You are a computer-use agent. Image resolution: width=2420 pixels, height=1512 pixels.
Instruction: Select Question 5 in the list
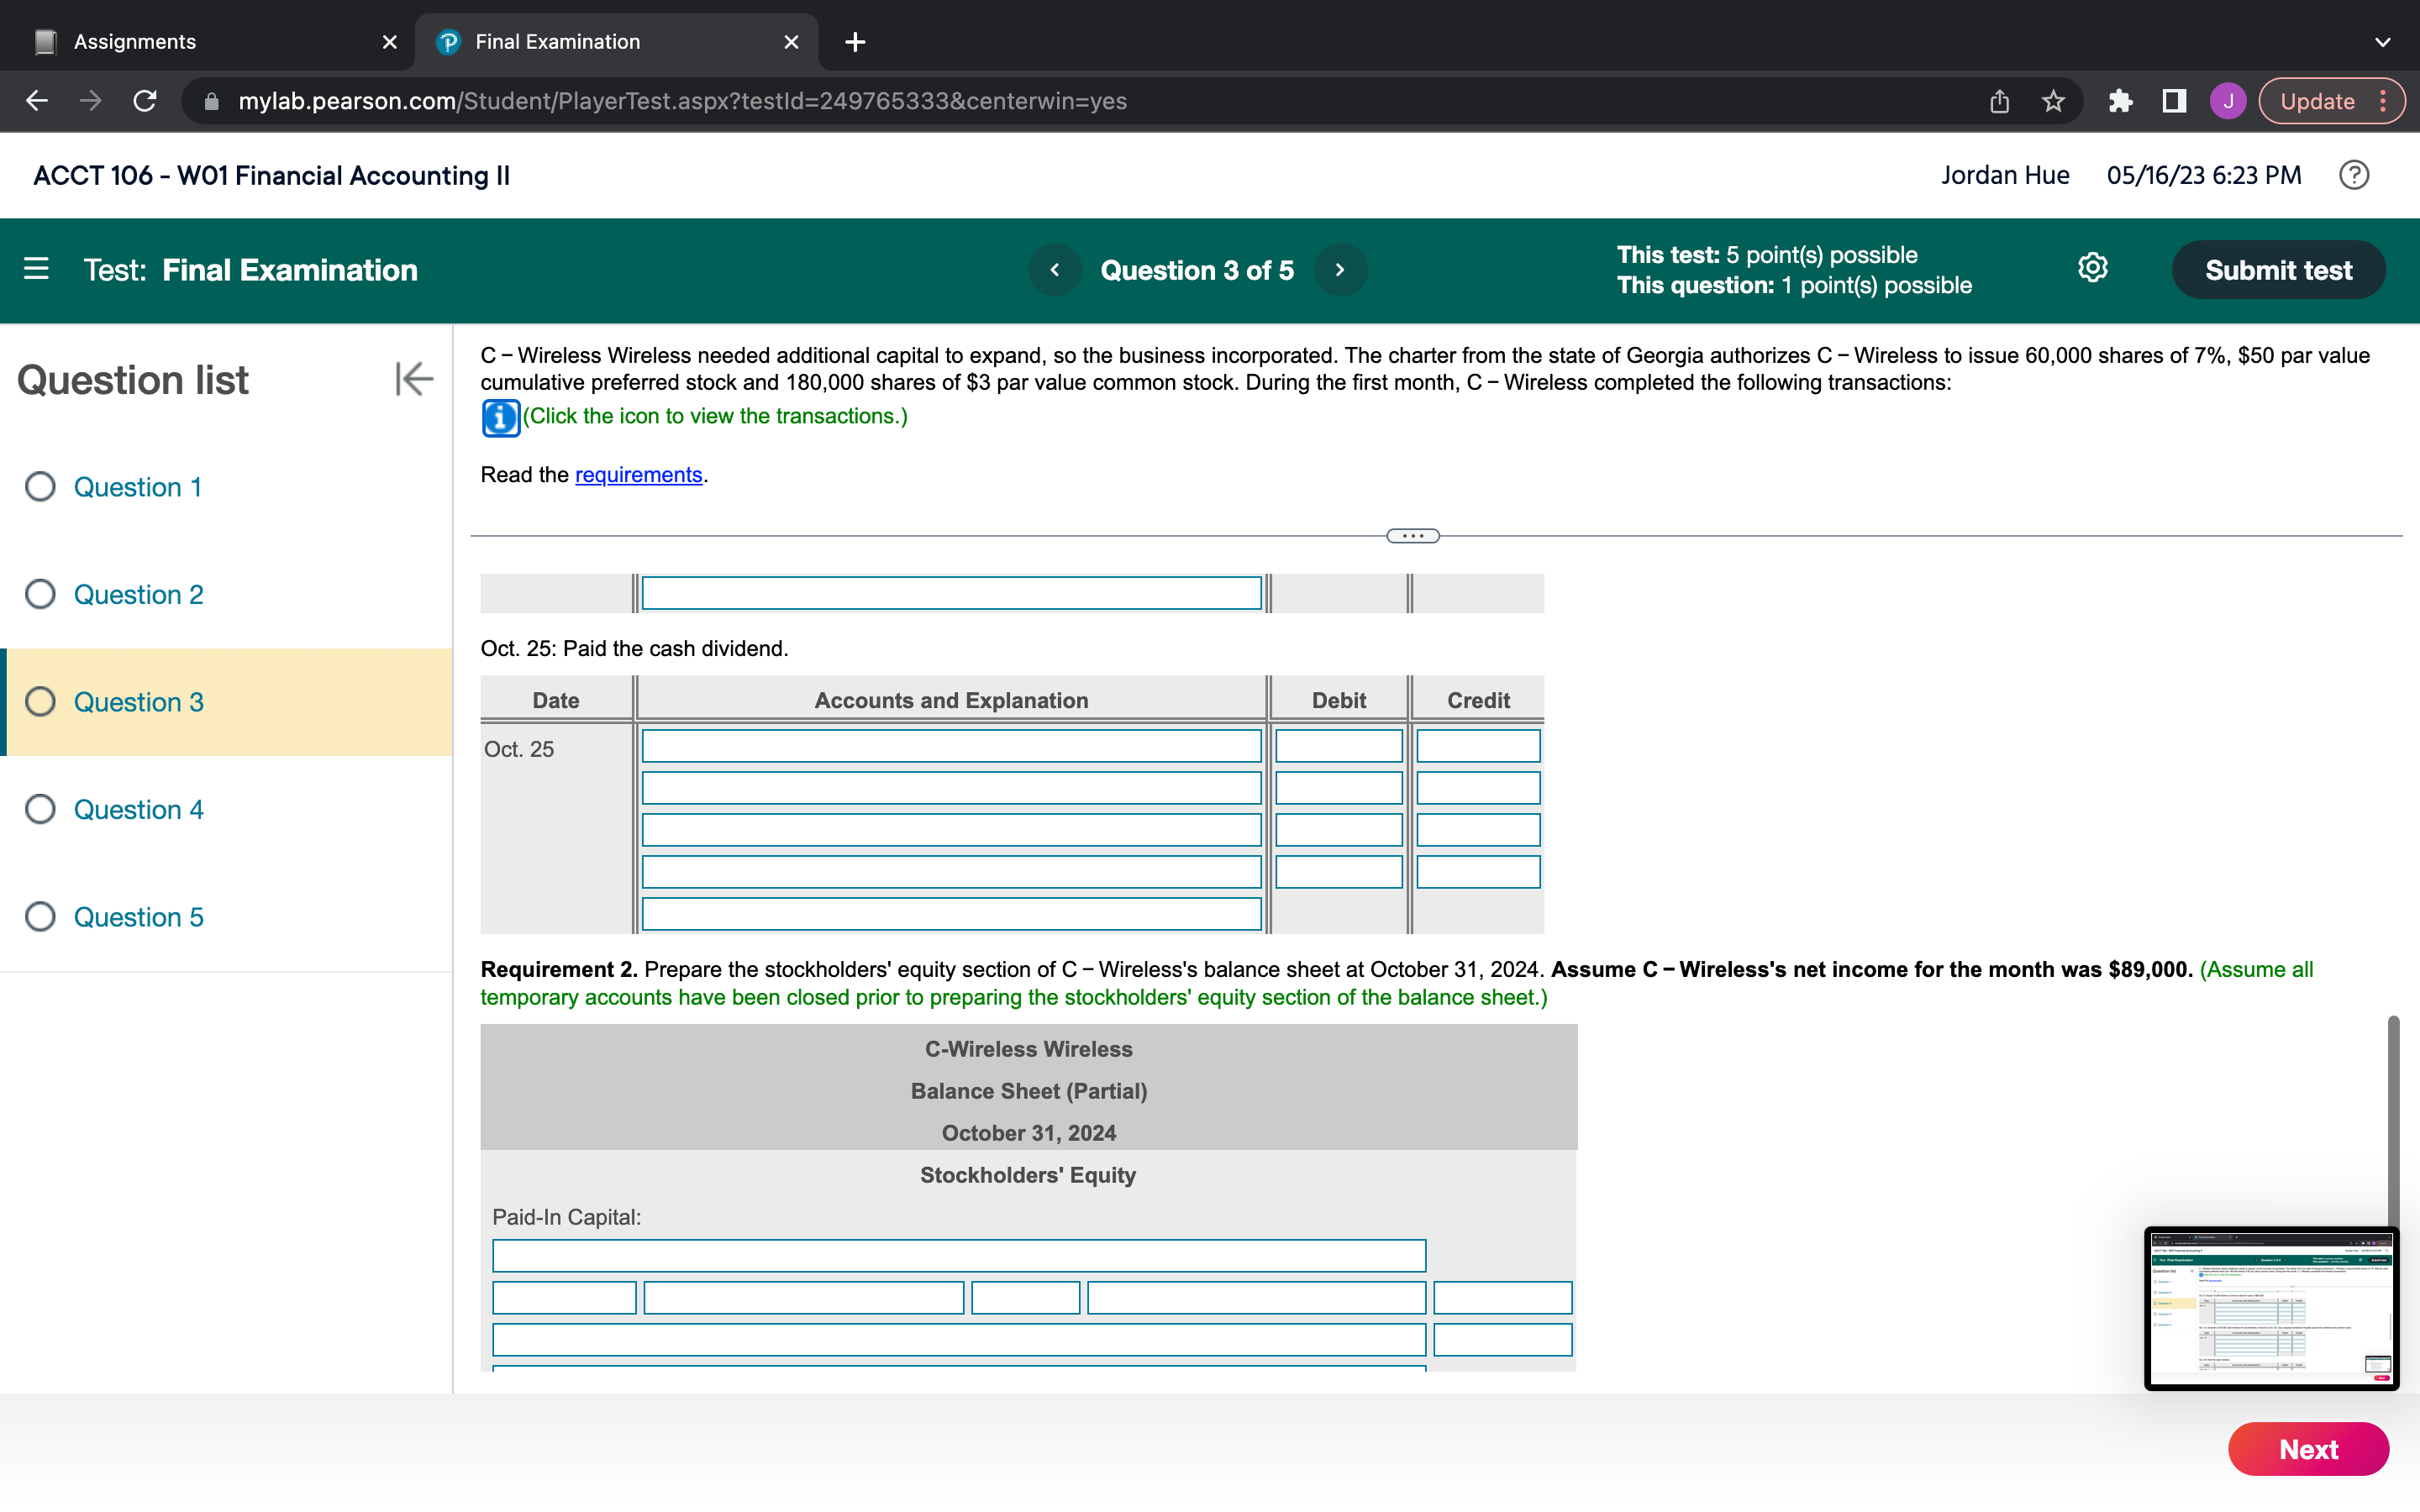138,917
